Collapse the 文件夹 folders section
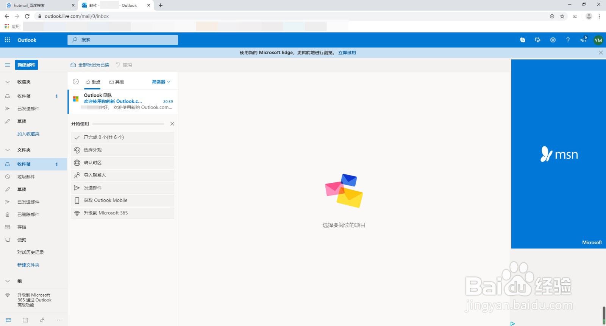606x326 pixels. (7, 150)
